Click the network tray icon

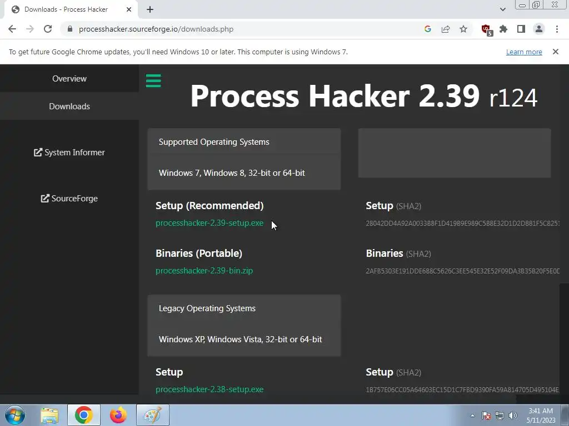(500, 415)
